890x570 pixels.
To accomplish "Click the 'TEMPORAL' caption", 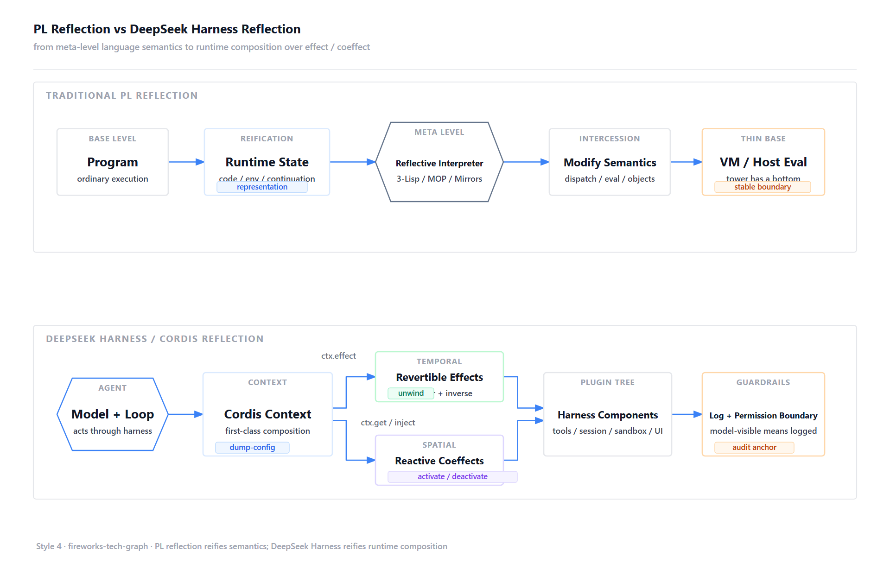I will tap(439, 361).
